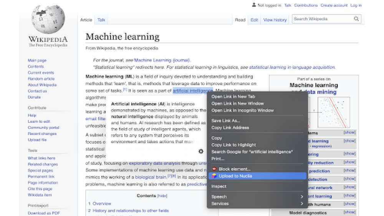This screenshot has height=216, width=384.
Task: Click the red Block element icon
Action: (214, 169)
